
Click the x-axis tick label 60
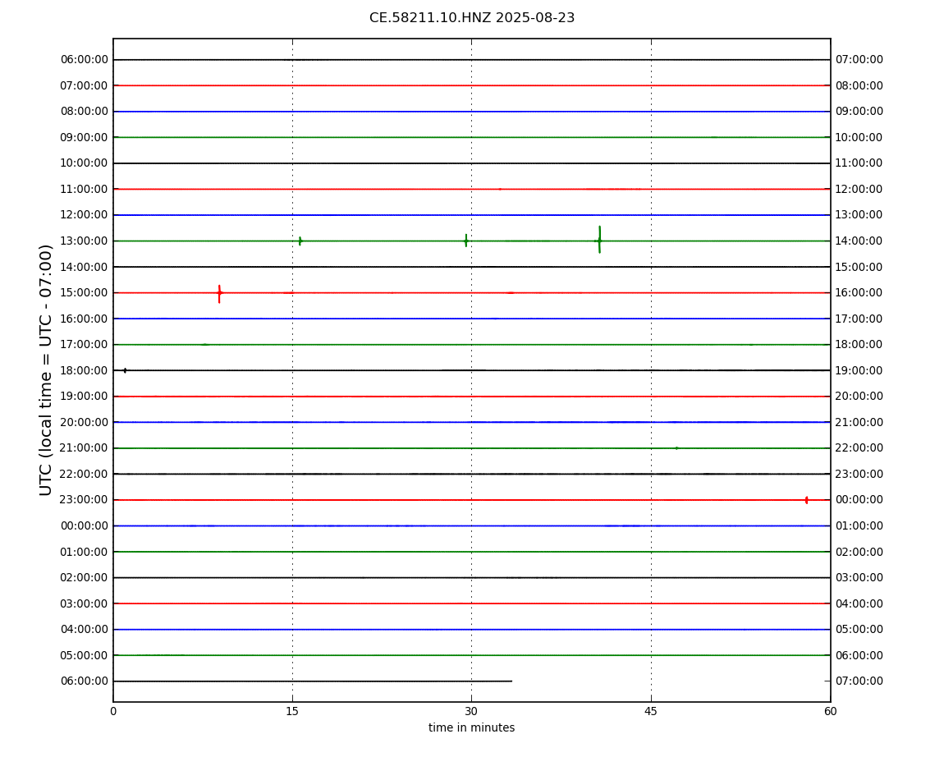[830, 711]
